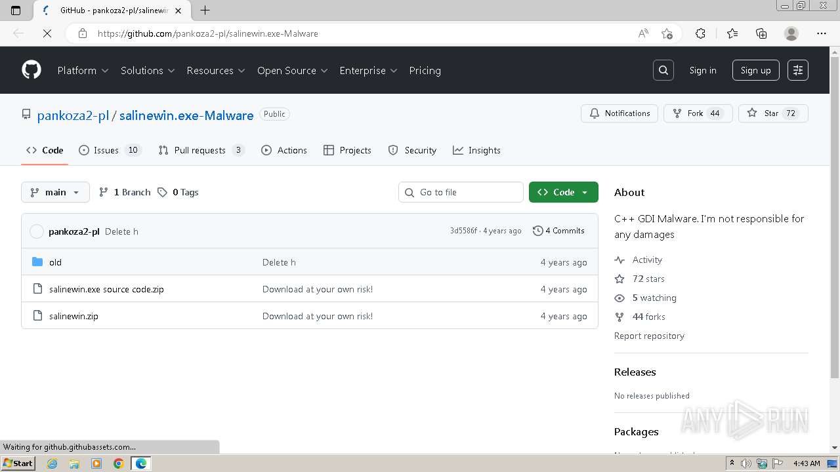Screen dimensions: 840x472
Task: Switch to the Actions tab
Action: 284,150
